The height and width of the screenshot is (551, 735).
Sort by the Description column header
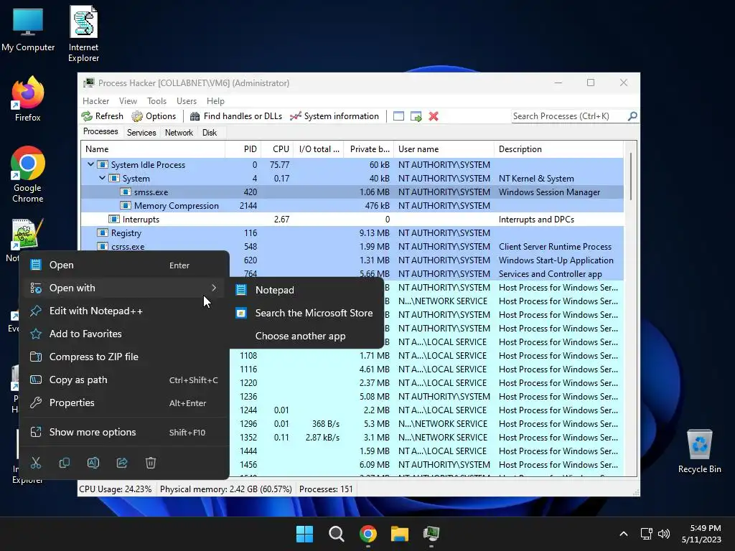pos(558,149)
